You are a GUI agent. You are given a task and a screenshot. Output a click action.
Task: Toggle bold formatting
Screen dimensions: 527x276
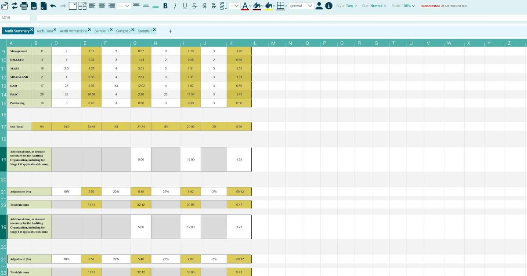[x=165, y=6]
